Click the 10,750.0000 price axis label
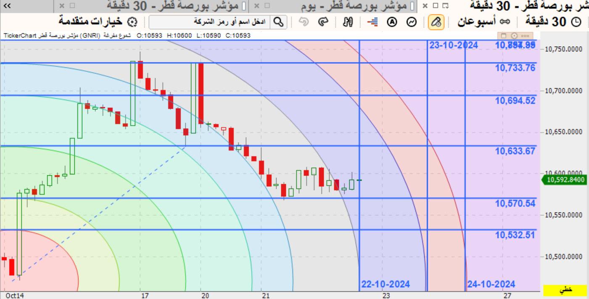The width and height of the screenshot is (589, 299). pyautogui.click(x=563, y=49)
